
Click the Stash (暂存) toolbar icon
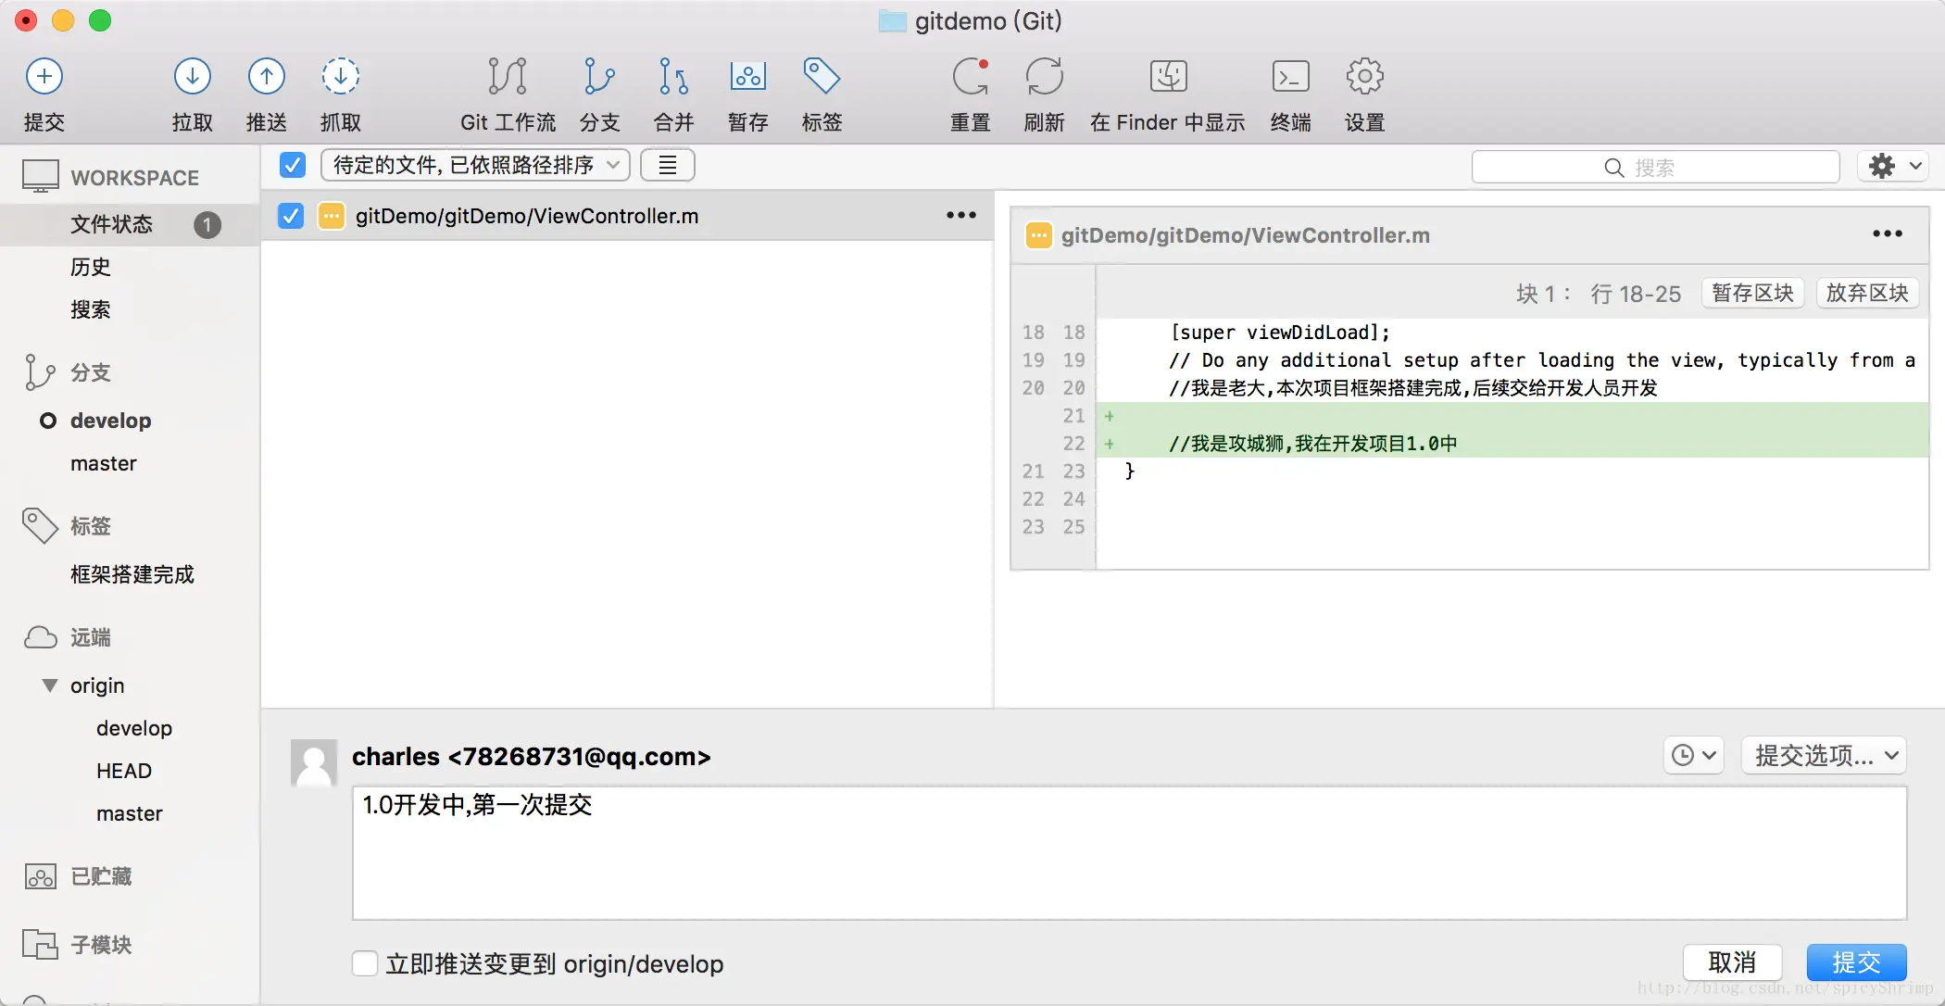coord(747,77)
